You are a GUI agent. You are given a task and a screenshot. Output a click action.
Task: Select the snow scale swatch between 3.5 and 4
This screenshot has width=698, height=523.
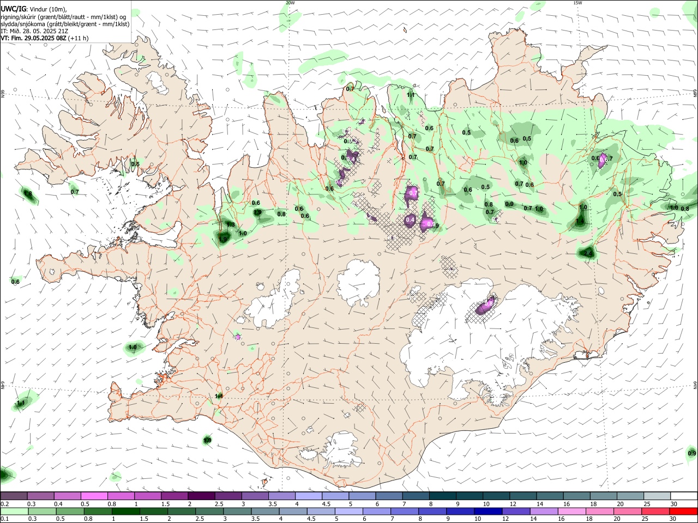[x=281, y=496]
